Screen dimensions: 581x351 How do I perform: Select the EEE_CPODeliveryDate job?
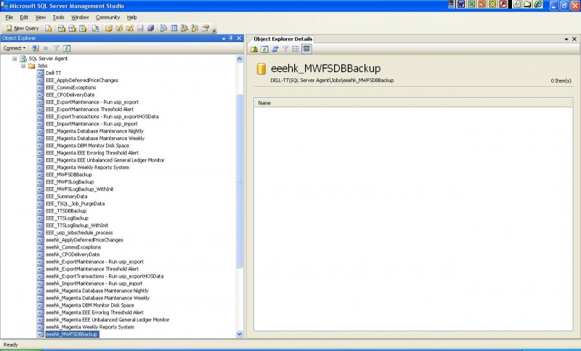pyautogui.click(x=70, y=95)
